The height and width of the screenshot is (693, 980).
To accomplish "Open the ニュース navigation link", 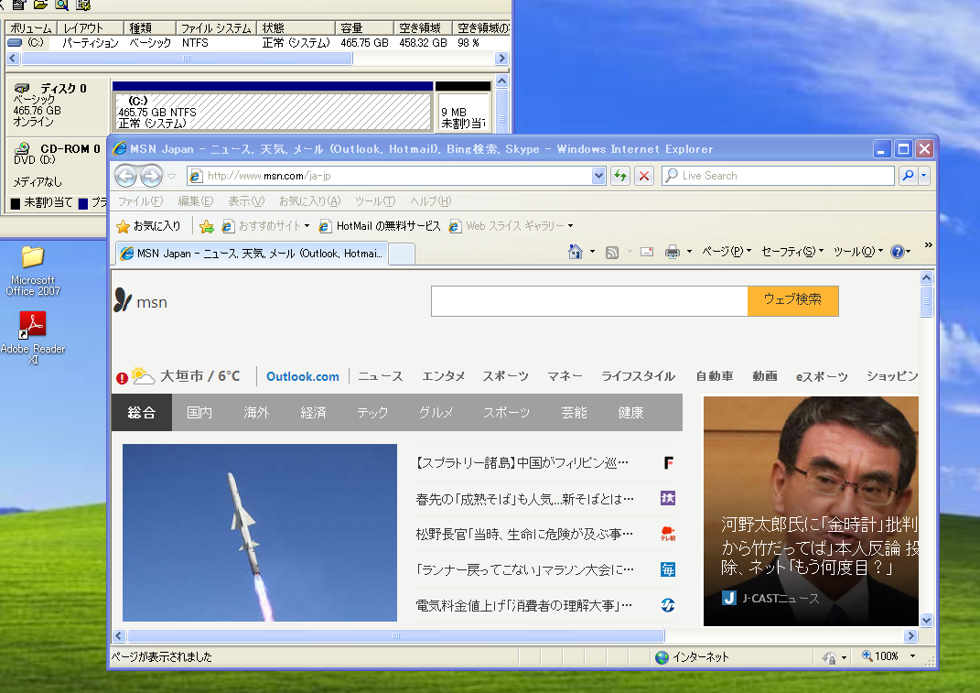I will (380, 376).
